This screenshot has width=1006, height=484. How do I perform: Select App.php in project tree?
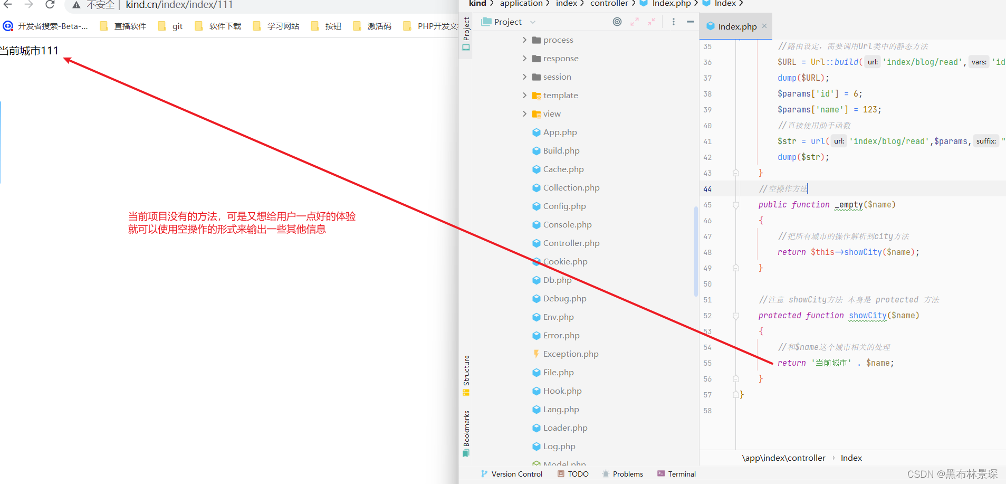554,132
